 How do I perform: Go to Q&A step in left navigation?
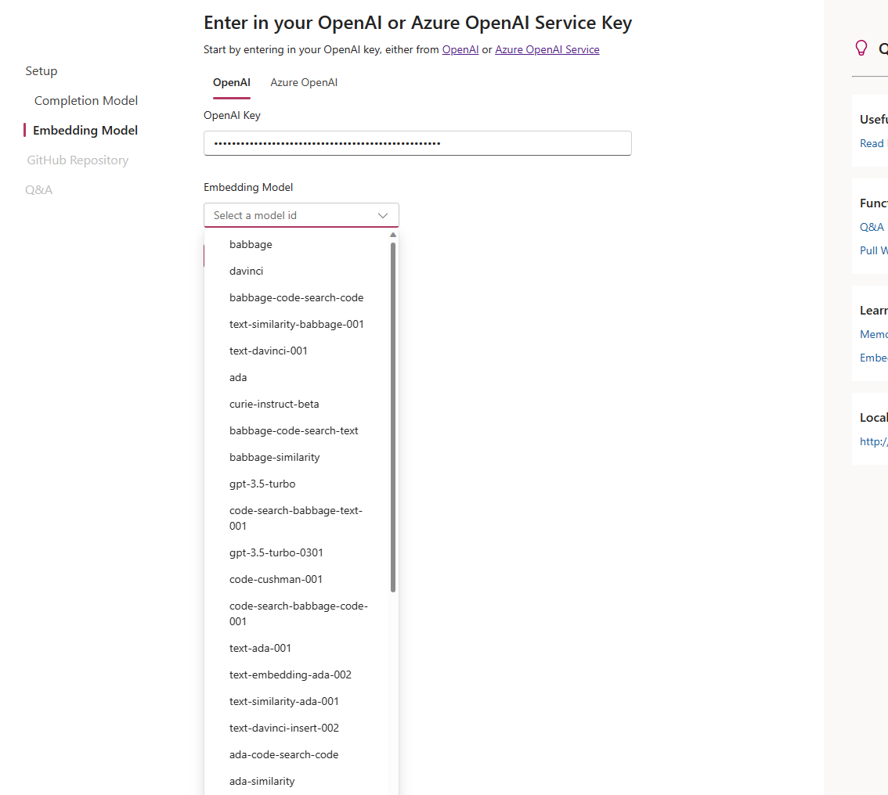click(x=38, y=190)
